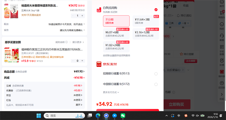
Task: Click the 白条 logo icon
Action: [99, 10]
